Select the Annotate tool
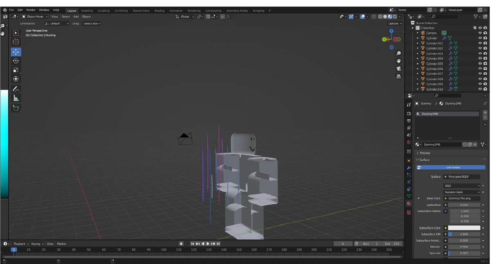The height and width of the screenshot is (264, 491). [x=16, y=89]
